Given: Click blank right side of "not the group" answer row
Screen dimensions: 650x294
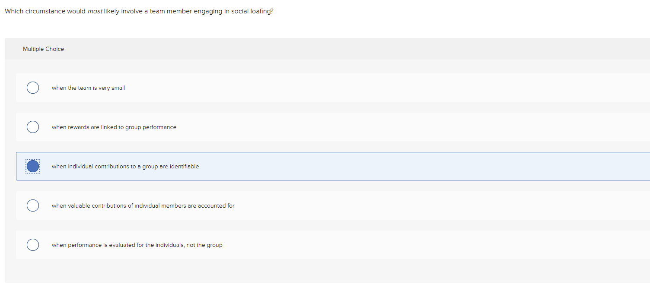Looking at the screenshot, I should [432, 245].
